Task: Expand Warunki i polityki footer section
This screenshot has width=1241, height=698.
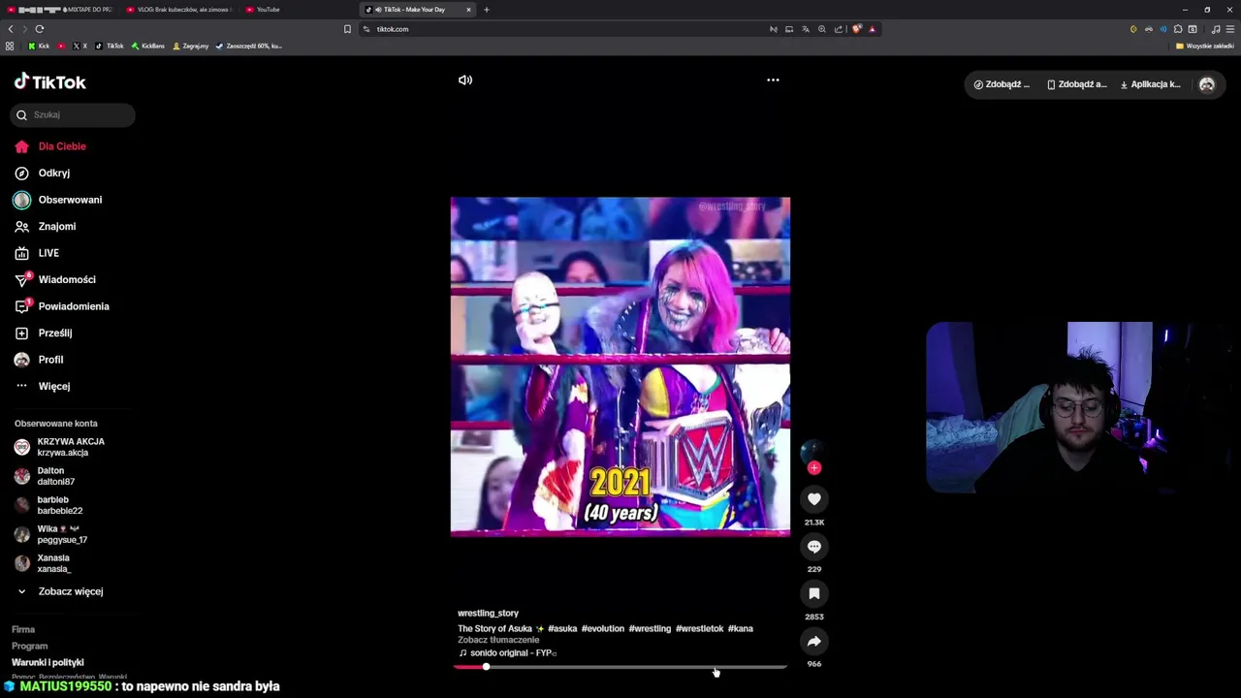Action: (48, 662)
